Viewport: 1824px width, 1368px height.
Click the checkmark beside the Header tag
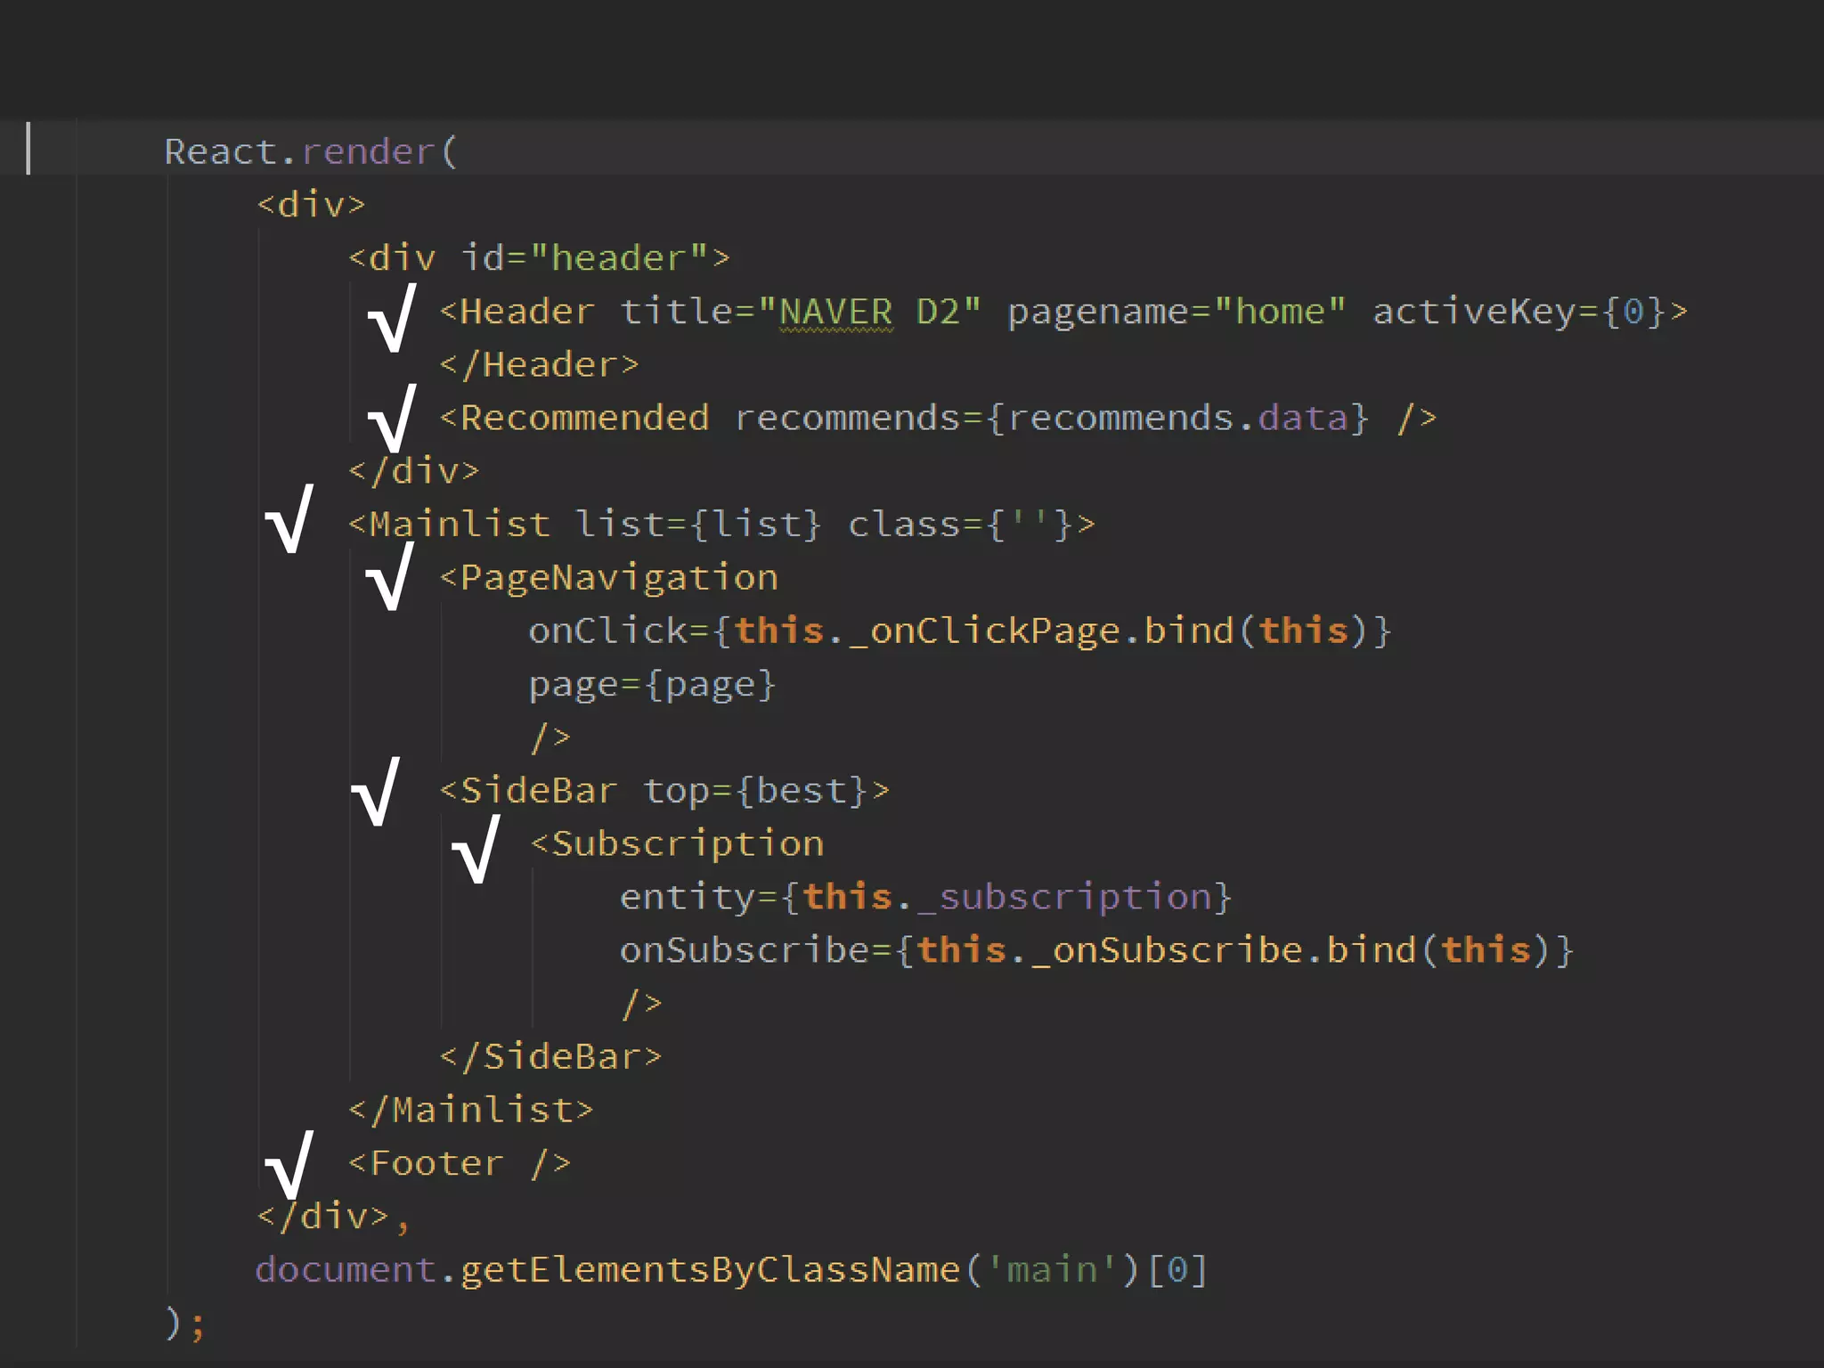pos(393,318)
